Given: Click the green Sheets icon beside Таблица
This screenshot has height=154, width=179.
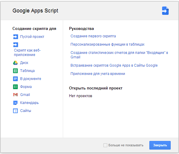Looking at the screenshot, I should pos(15,71).
